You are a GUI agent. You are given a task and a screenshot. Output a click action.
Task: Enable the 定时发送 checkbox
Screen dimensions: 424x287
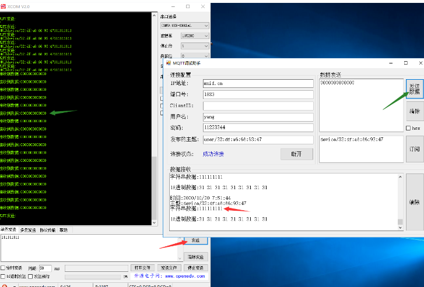(x=3, y=268)
